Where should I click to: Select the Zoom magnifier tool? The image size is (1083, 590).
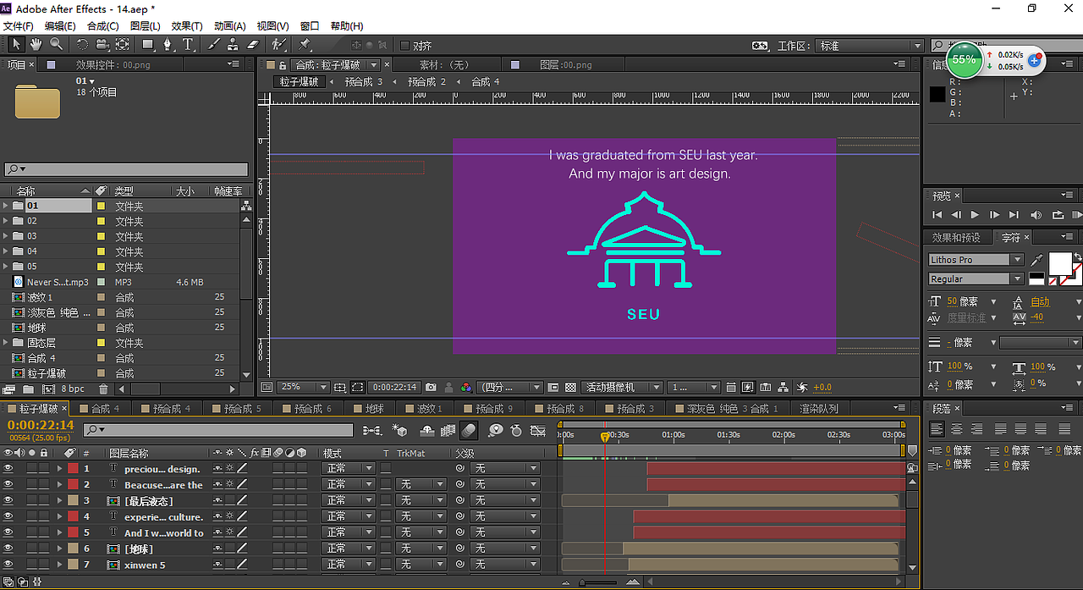56,45
